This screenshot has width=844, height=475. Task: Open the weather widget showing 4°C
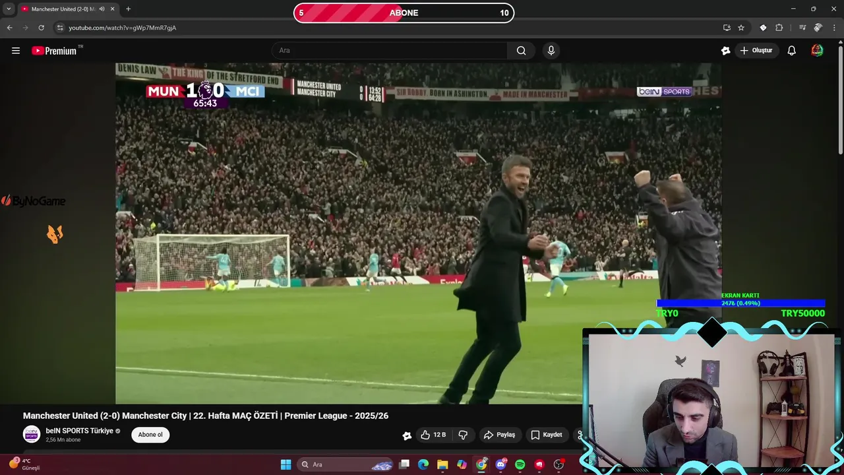point(24,464)
